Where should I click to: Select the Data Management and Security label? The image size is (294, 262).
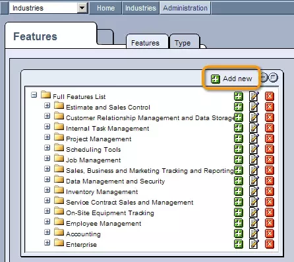(115, 181)
